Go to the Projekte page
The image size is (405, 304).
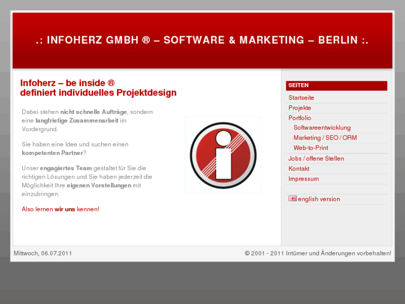(300, 108)
